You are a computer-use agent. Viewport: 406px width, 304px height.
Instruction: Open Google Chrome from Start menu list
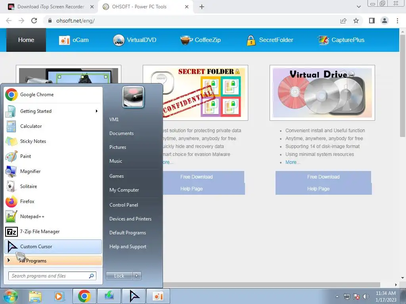tap(53, 95)
